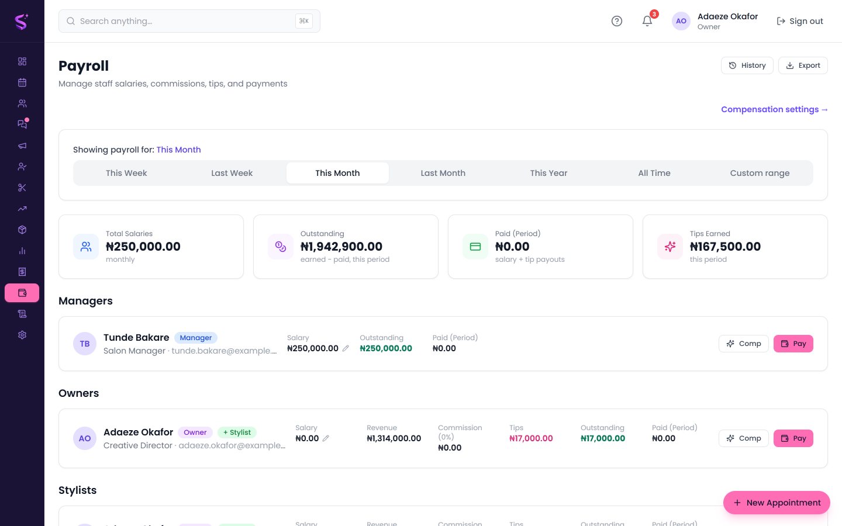
Task: Open the staff check icon in sidebar
Action: pos(22,167)
